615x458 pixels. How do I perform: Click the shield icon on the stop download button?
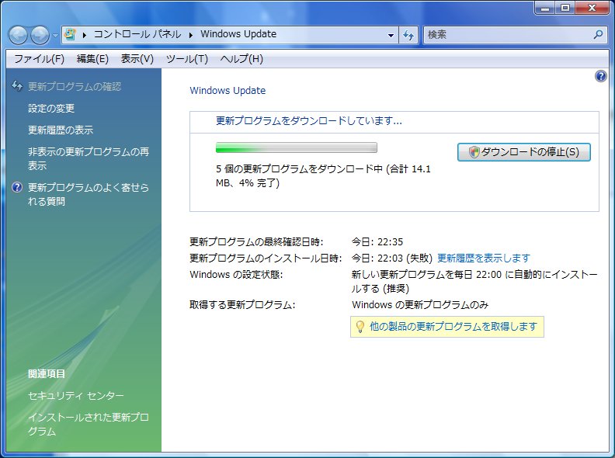point(474,152)
